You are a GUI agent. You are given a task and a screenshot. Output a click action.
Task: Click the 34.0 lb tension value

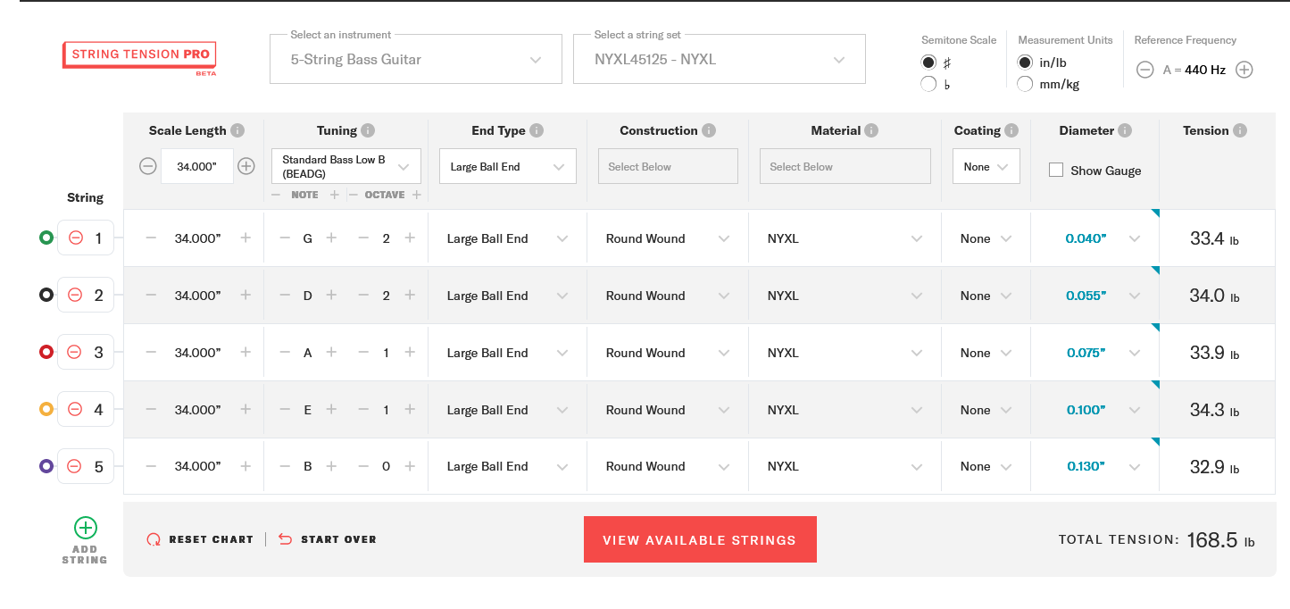click(x=1215, y=296)
